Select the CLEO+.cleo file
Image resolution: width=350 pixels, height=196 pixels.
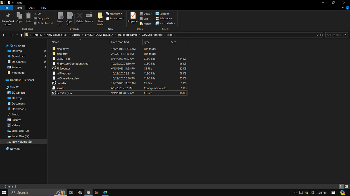pyautogui.click(x=119, y=59)
